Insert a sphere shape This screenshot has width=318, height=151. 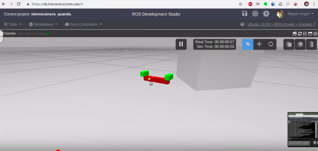[x=300, y=44]
